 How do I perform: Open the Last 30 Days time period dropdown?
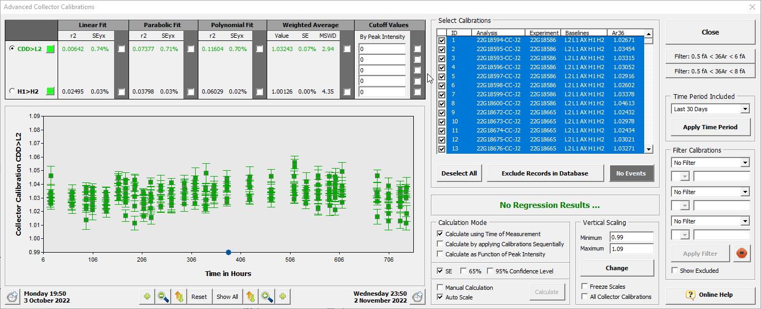[x=745, y=109]
